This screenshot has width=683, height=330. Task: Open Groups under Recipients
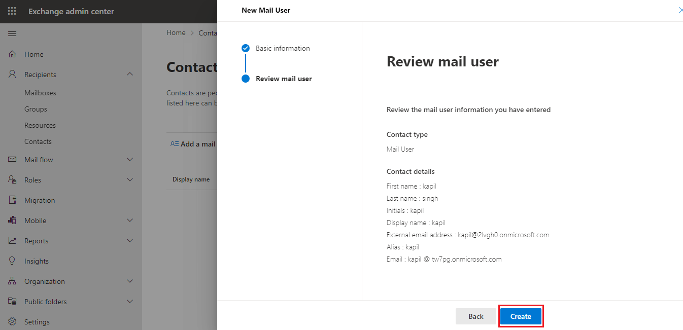[x=36, y=109]
